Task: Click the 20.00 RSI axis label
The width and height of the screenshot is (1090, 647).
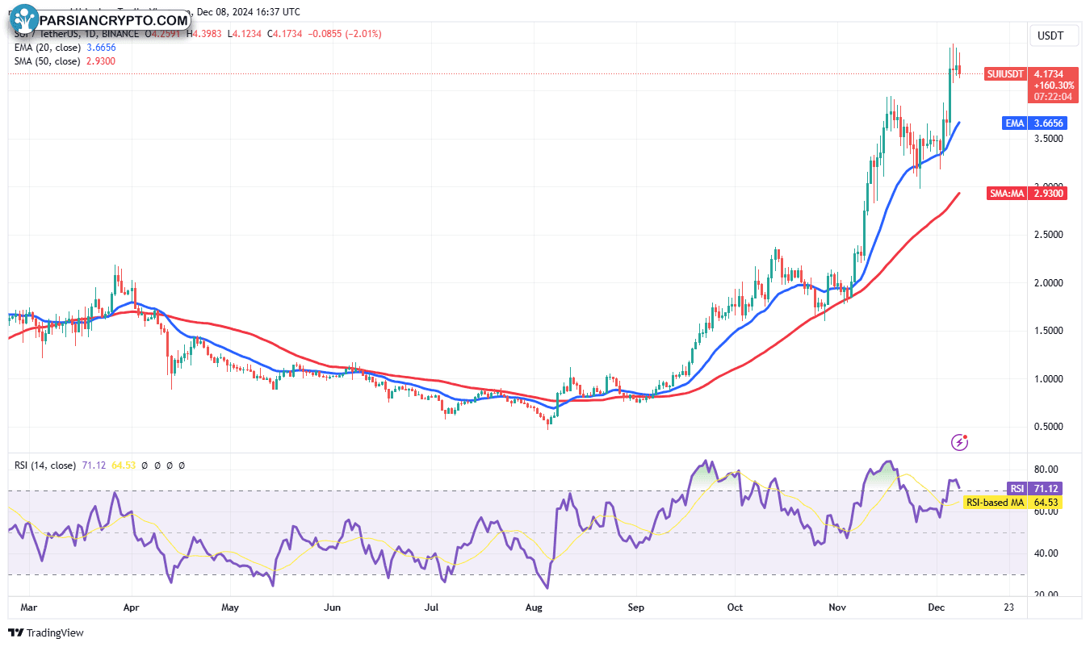Action: point(1046,595)
